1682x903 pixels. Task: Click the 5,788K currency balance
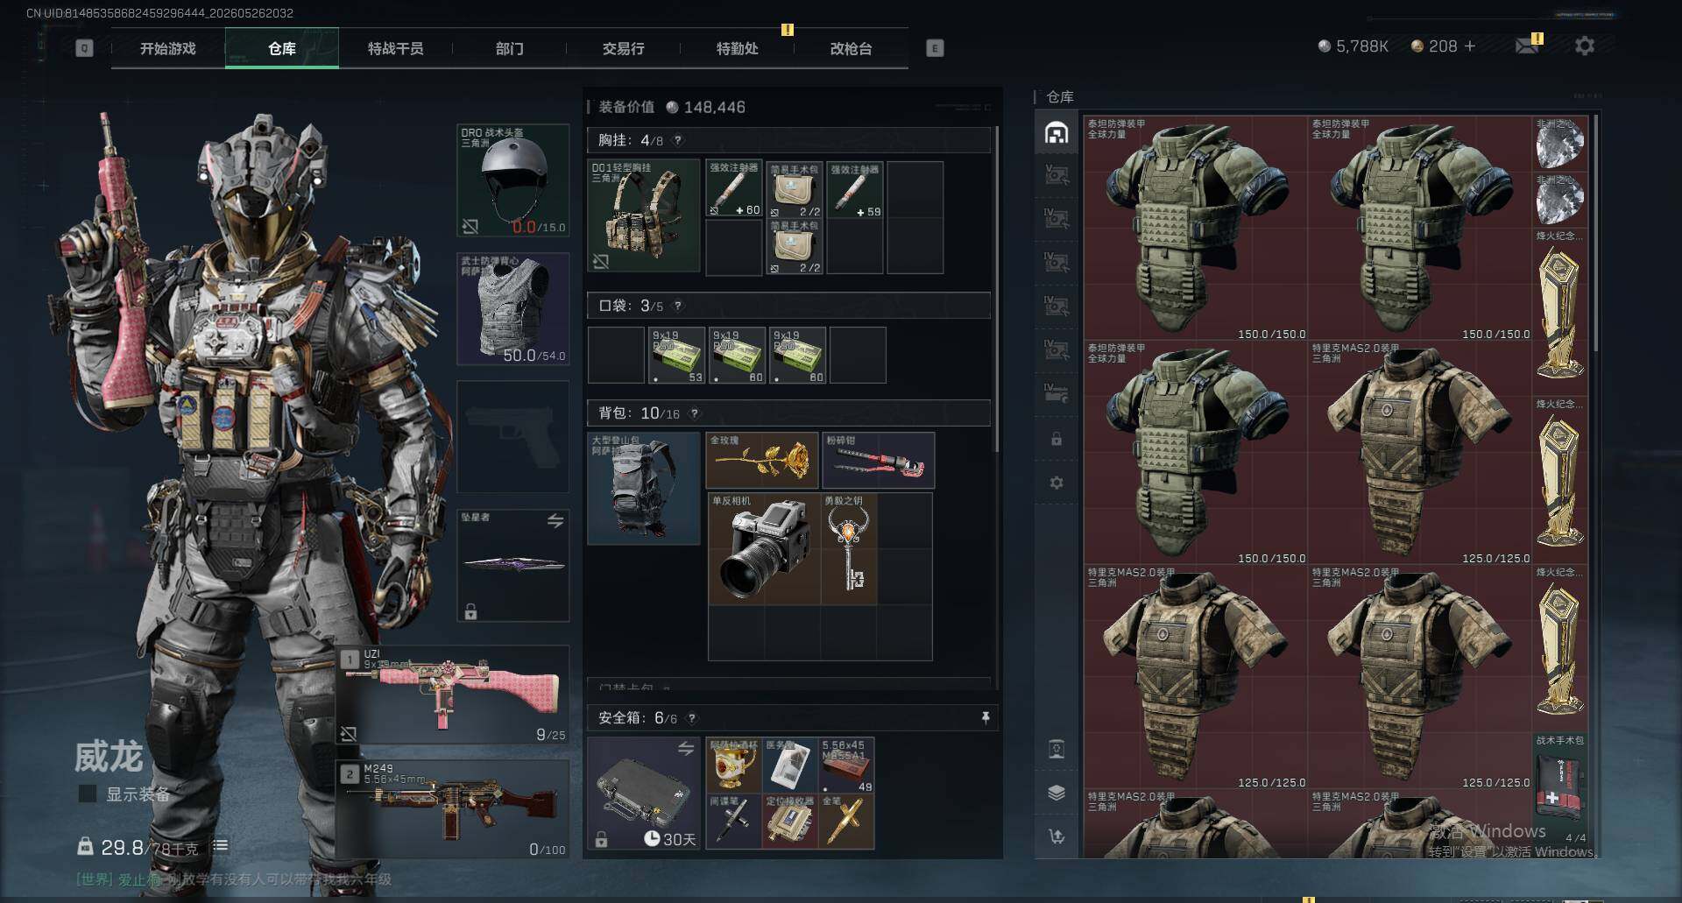(x=1353, y=46)
